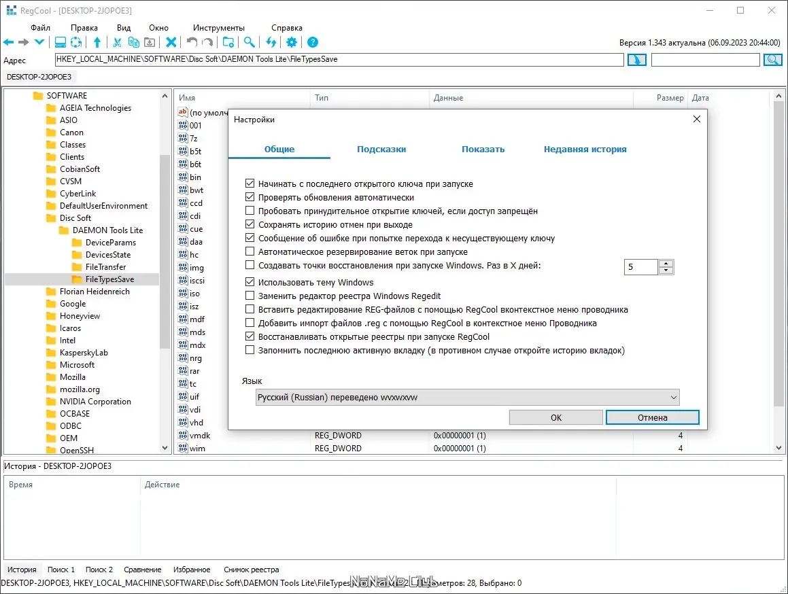This screenshot has height=594, width=788.
Task: Open the Язык language dropdown
Action: (x=467, y=397)
